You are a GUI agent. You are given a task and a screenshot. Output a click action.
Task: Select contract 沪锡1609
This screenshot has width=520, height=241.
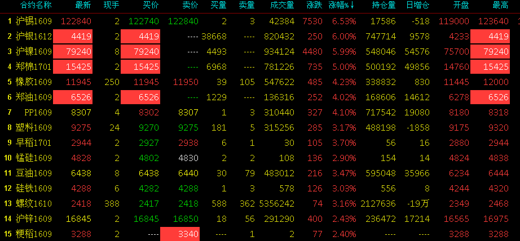tap(34, 21)
